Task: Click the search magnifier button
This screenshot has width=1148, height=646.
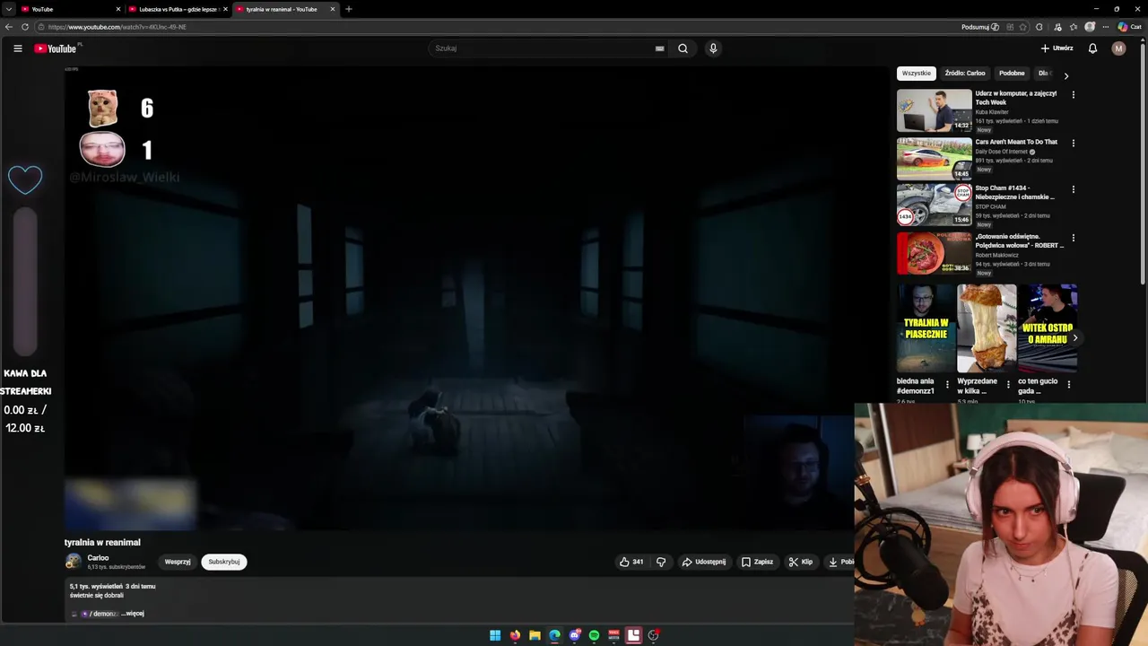Action: [683, 48]
